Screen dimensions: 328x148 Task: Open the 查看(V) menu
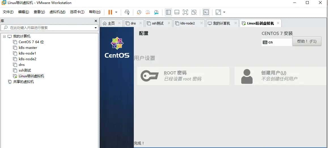(39, 12)
